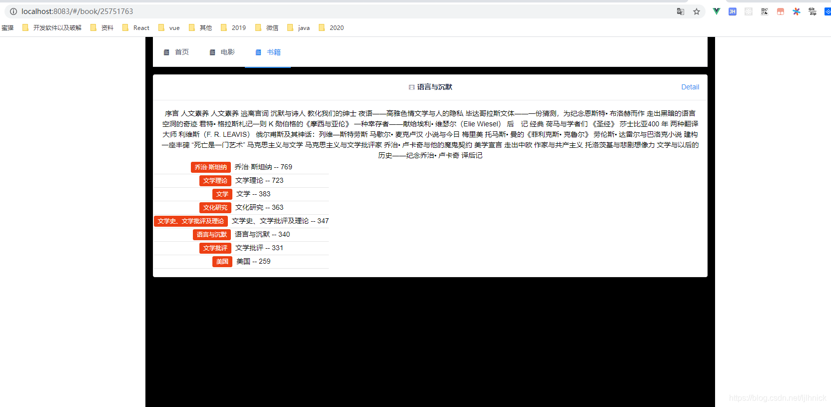This screenshot has height=407, width=831.
Task: Open the java bookmark folder
Action: (299, 28)
